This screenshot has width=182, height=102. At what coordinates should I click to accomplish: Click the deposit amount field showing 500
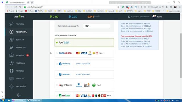96,26
